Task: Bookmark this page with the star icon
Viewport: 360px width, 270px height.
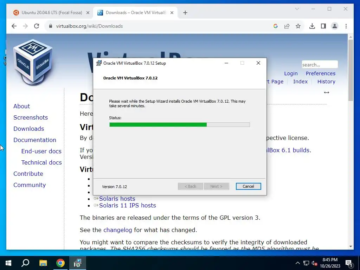Action: click(298, 26)
